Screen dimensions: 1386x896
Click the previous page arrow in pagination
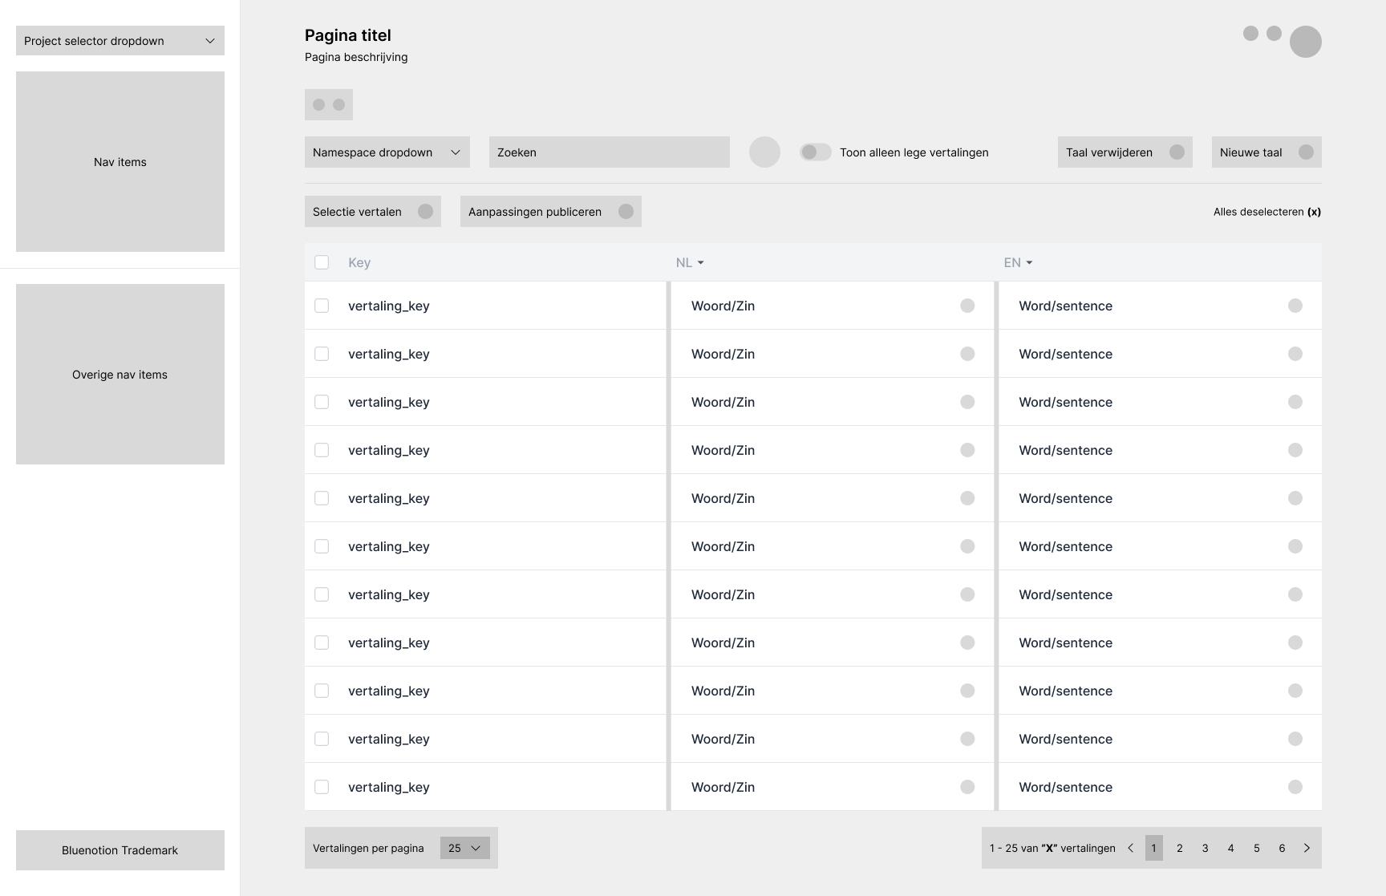pyautogui.click(x=1131, y=848)
